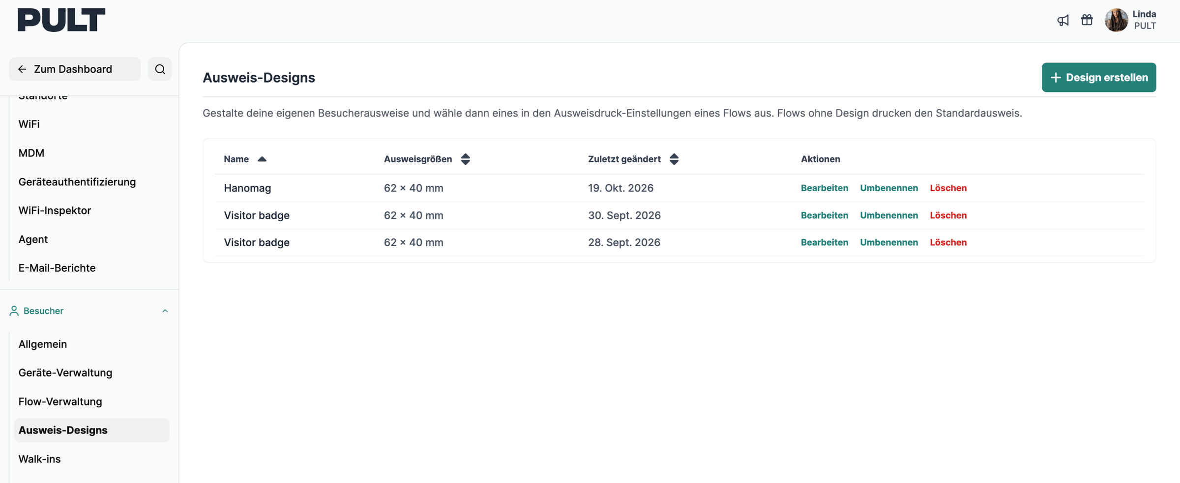Open Allgemein under Besucher
The image size is (1180, 483).
(x=43, y=344)
